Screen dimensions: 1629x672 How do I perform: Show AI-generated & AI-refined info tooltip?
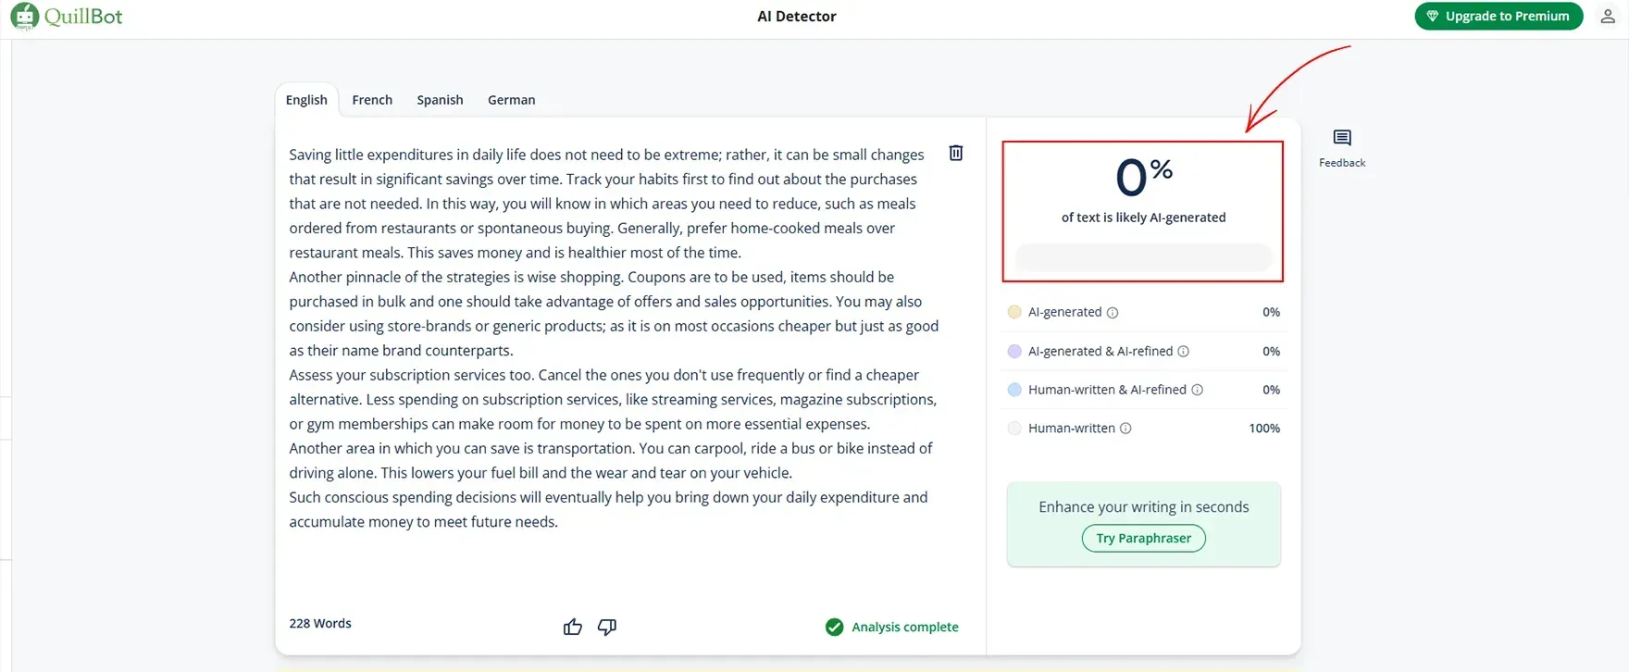click(1184, 351)
